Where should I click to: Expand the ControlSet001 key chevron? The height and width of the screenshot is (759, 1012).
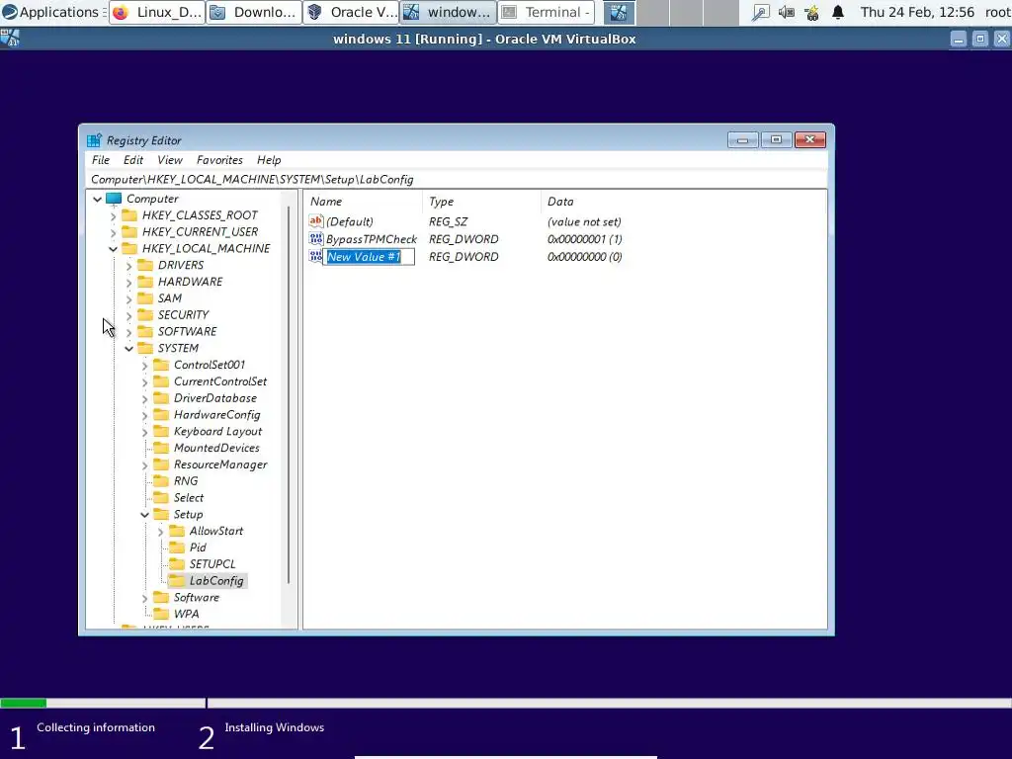(x=144, y=366)
